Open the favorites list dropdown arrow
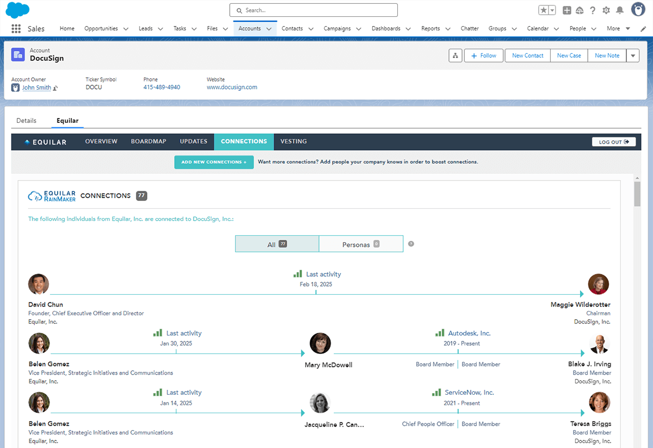653x448 pixels. pos(552,10)
